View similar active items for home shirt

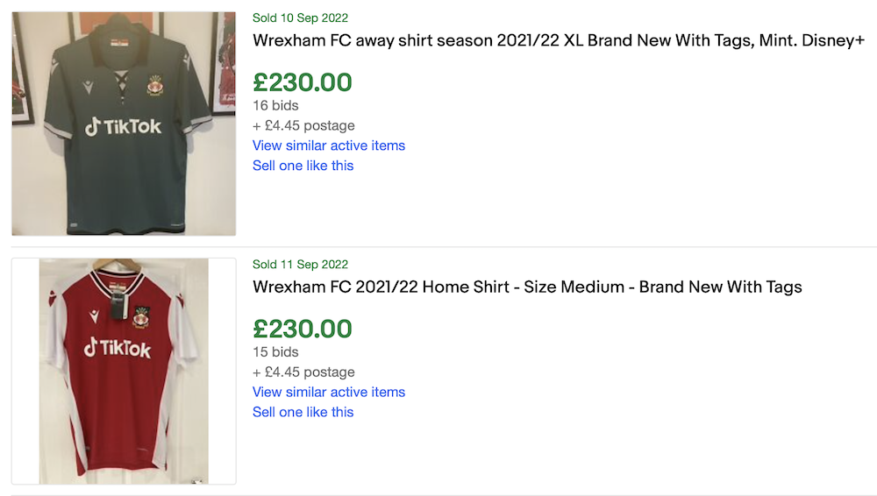(329, 392)
